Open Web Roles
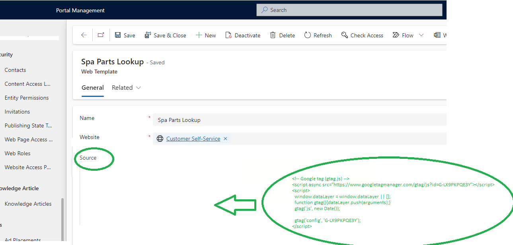Viewport: 513px width, 245px height. (x=18, y=153)
